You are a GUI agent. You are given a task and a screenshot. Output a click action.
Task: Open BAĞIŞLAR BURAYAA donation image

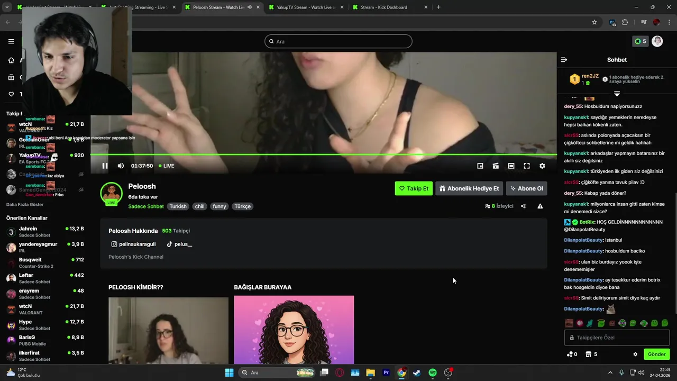tap(294, 330)
